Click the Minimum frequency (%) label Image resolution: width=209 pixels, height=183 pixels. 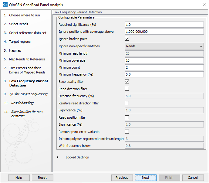76,74
